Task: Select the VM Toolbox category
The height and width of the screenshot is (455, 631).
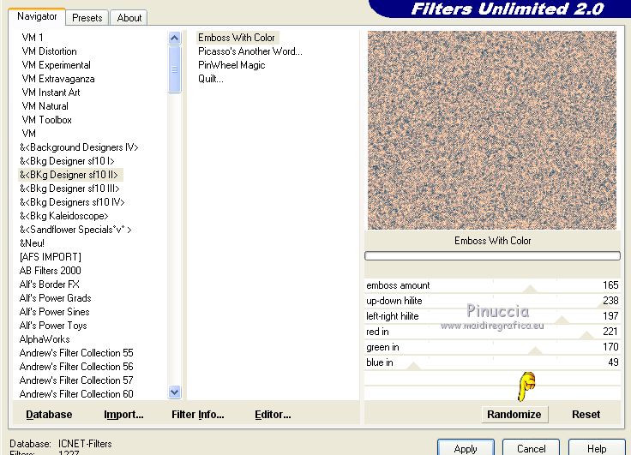Action: 46,119
